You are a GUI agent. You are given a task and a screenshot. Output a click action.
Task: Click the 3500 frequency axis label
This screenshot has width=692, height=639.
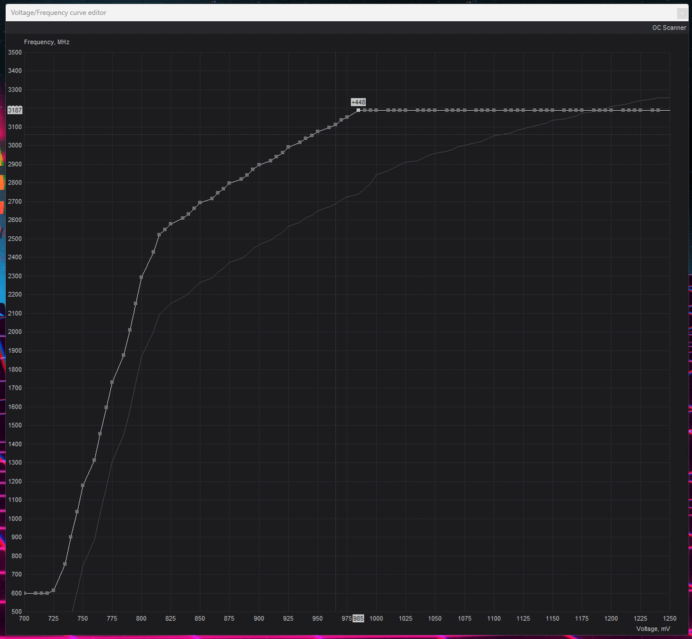(15, 53)
